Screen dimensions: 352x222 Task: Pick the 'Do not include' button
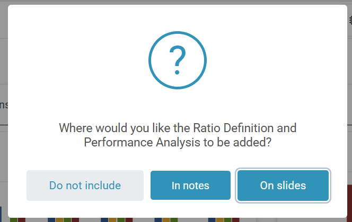pos(85,186)
